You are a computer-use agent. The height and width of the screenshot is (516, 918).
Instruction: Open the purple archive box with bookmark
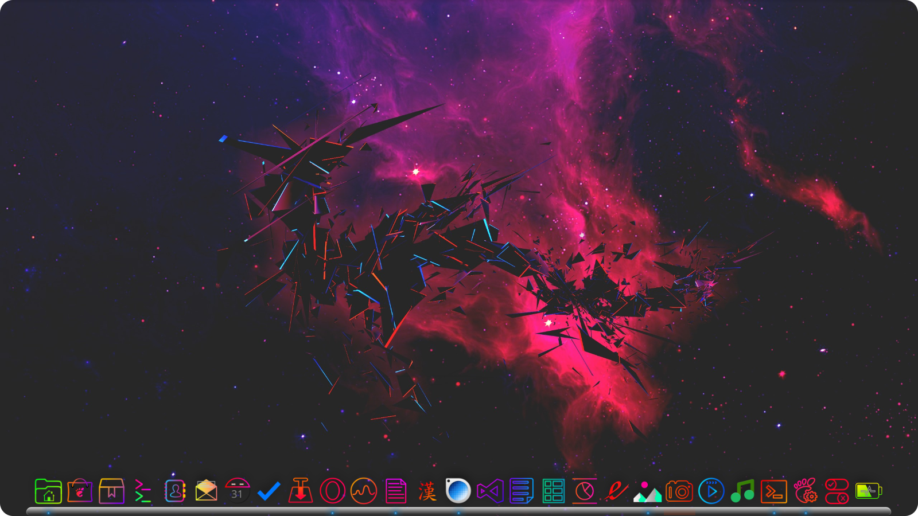(111, 491)
